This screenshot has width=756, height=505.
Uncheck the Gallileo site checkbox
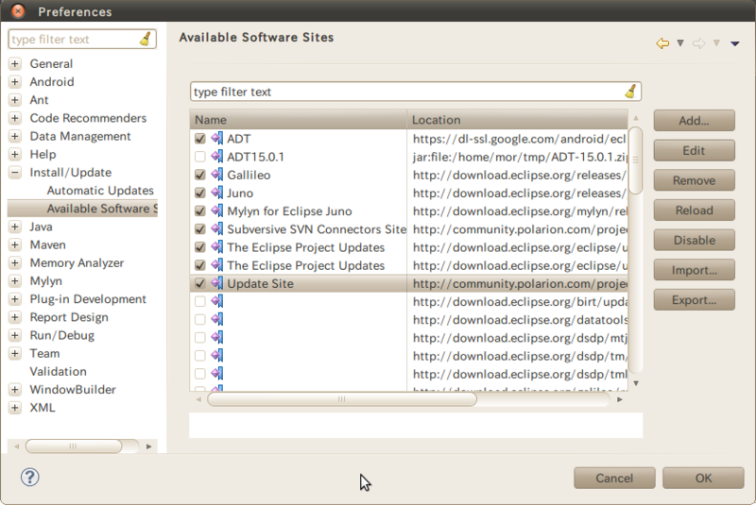200,175
